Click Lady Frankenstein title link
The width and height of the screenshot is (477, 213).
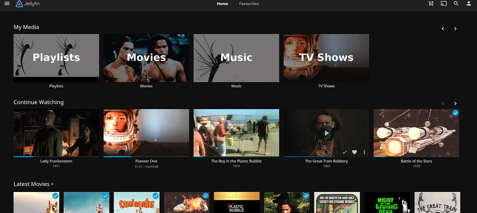[56, 161]
